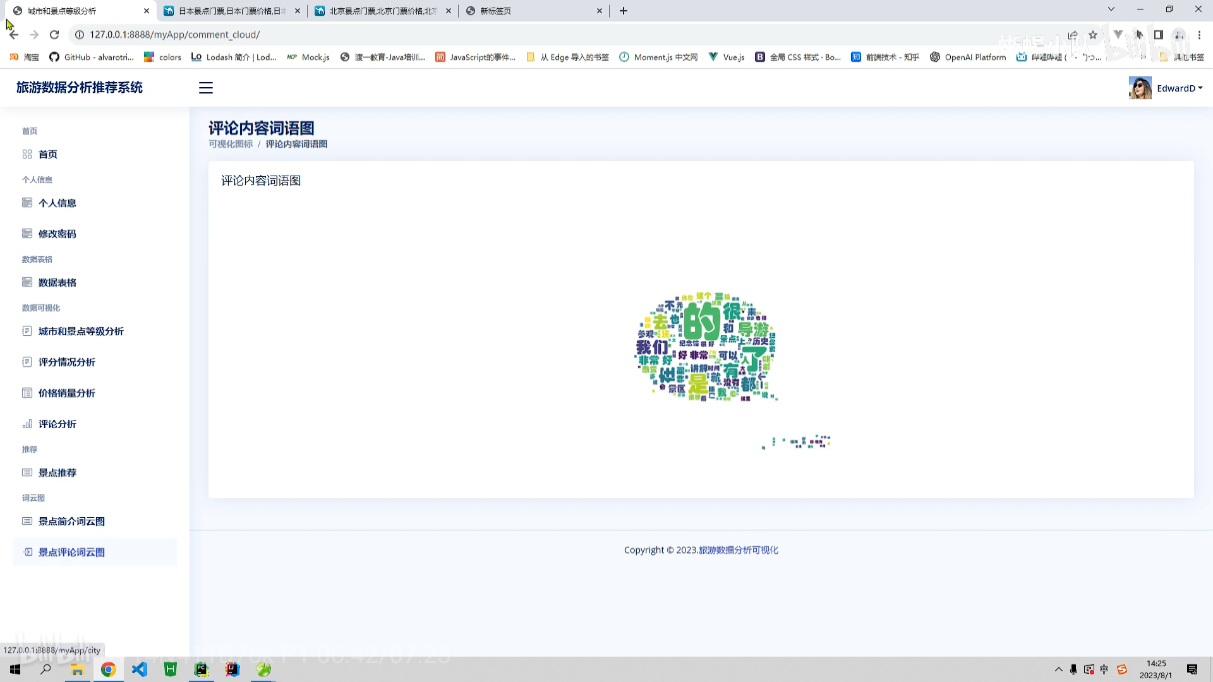Bookmark this page with star icon

(x=1093, y=35)
